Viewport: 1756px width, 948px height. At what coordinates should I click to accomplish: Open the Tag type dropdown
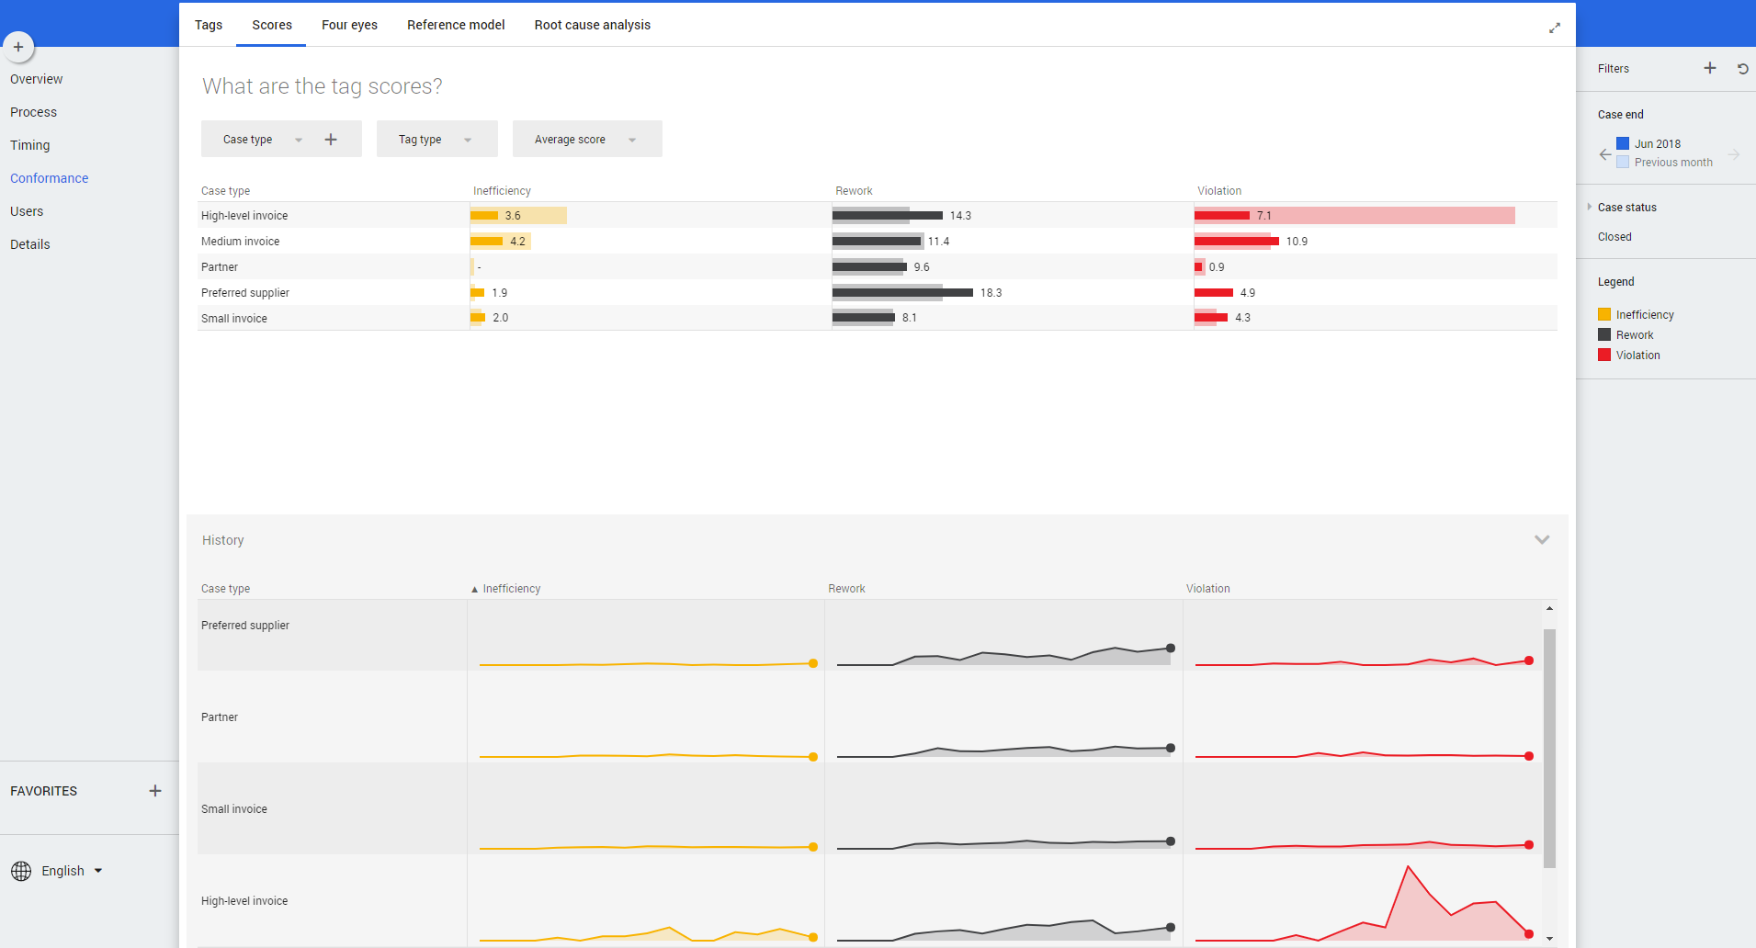coord(436,140)
